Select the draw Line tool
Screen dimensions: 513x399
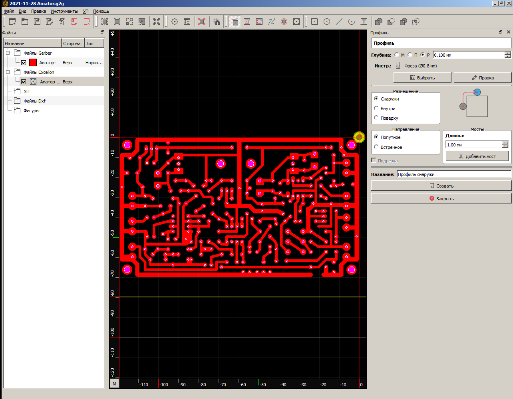[339, 22]
